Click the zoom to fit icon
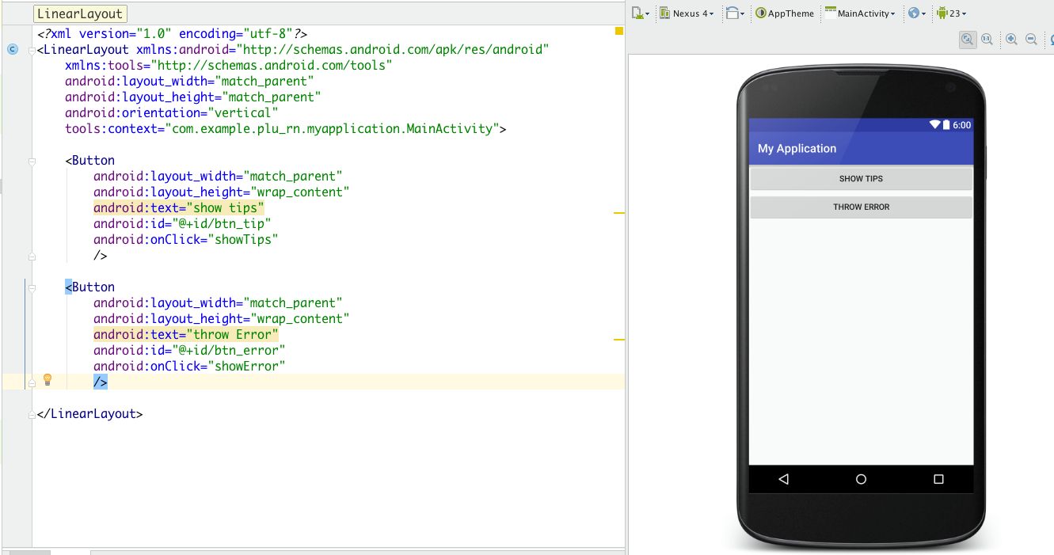1054x555 pixels. [967, 39]
